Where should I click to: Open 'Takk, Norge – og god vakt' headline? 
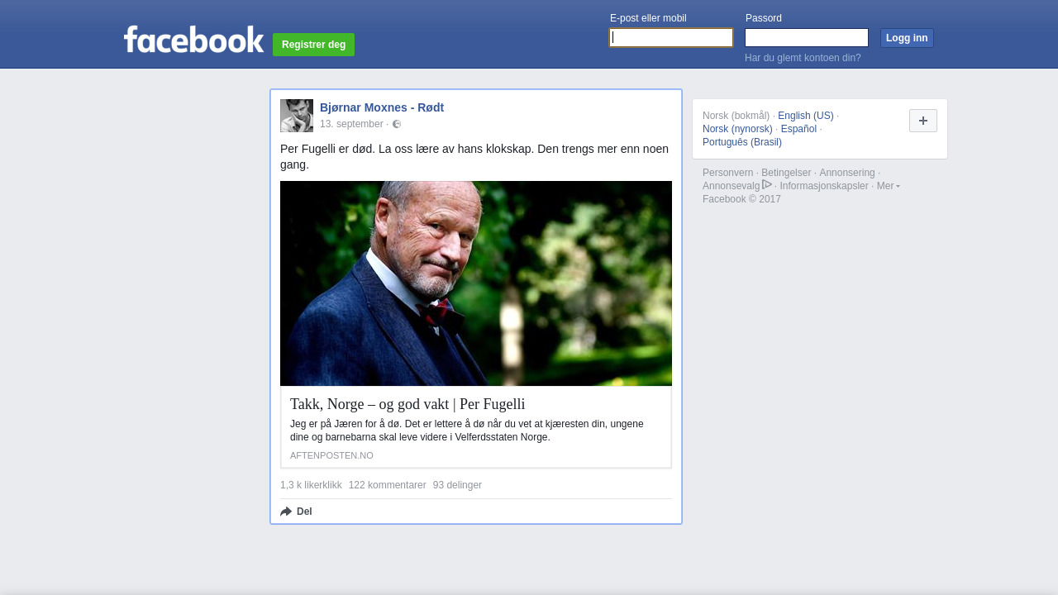(407, 404)
